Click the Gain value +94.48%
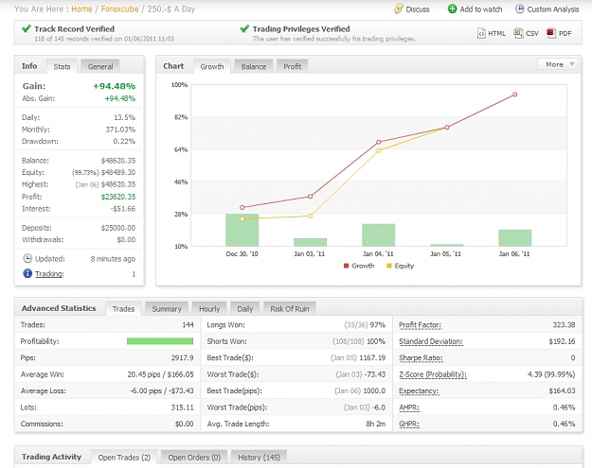The image size is (592, 468). click(x=114, y=86)
